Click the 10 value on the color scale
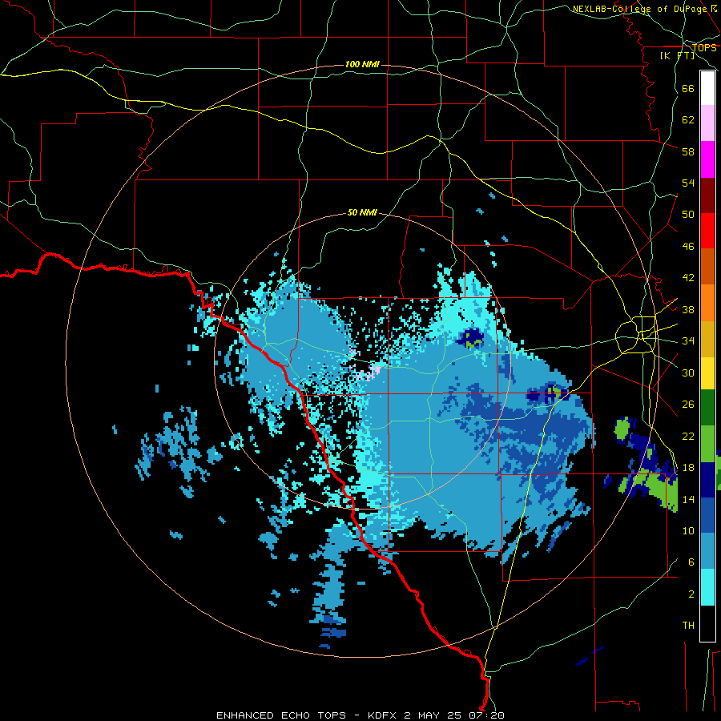The height and width of the screenshot is (721, 721). (x=688, y=530)
